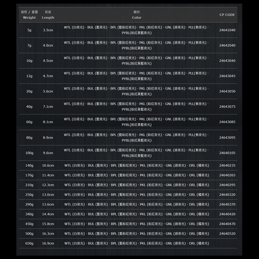Viewport: 259px width, 259px height.
Task: Click the 16.9cm length cell
Action: click(48, 243)
